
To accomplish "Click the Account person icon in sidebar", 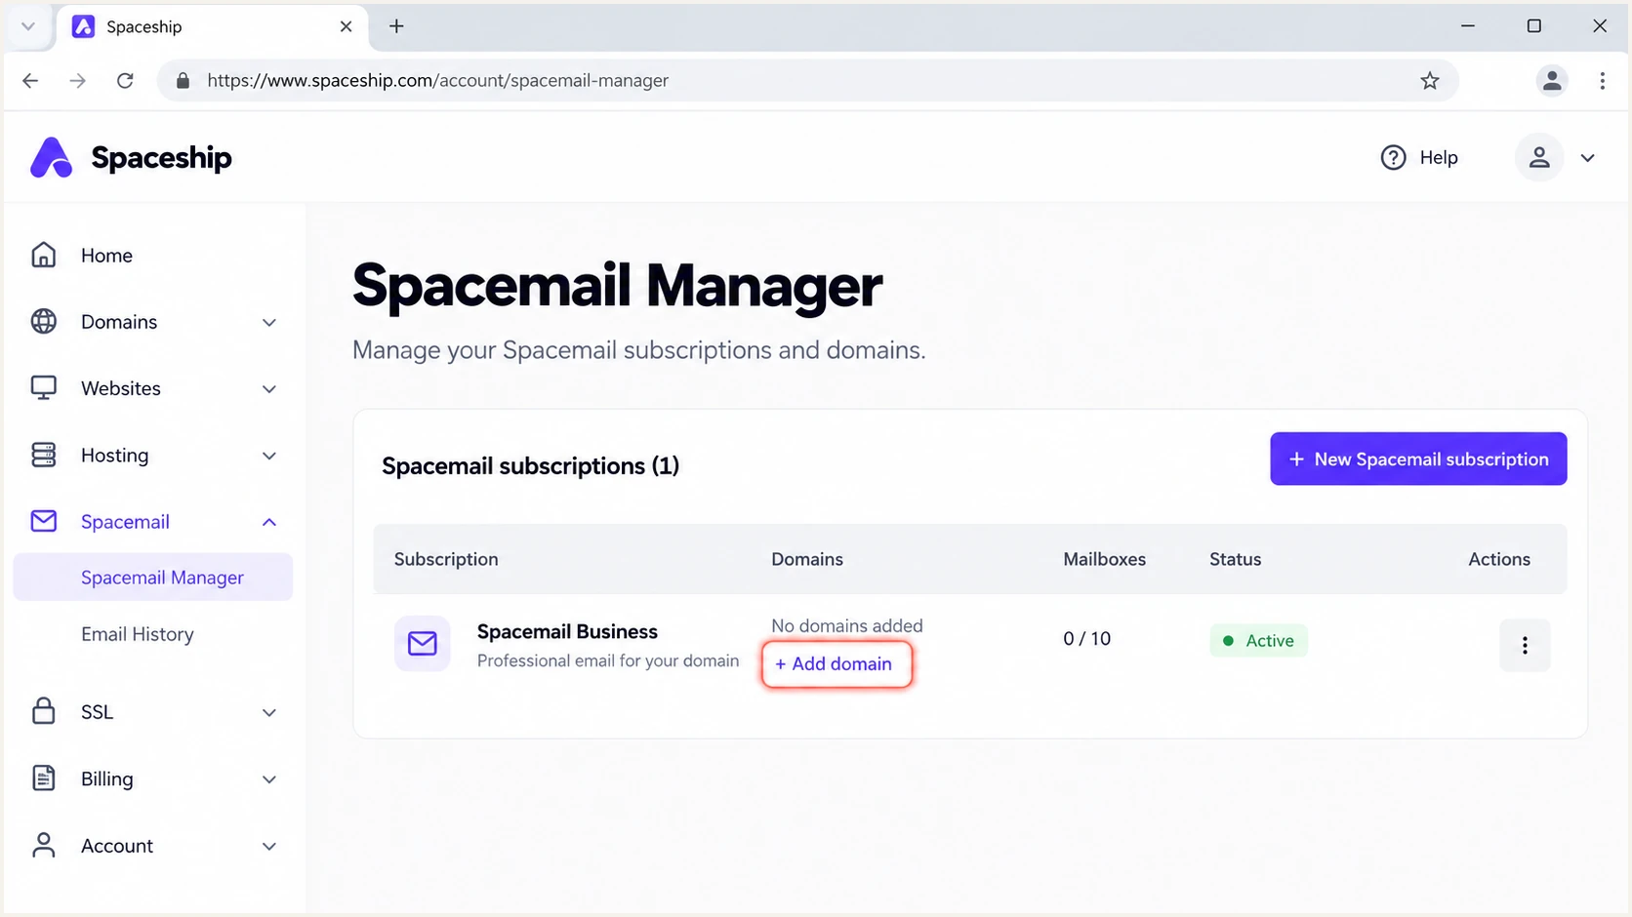I will 44,845.
